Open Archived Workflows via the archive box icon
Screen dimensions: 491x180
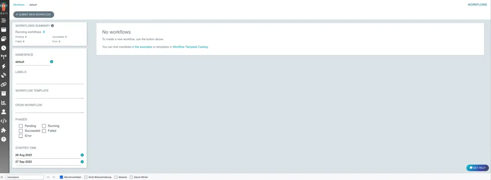tap(4, 93)
